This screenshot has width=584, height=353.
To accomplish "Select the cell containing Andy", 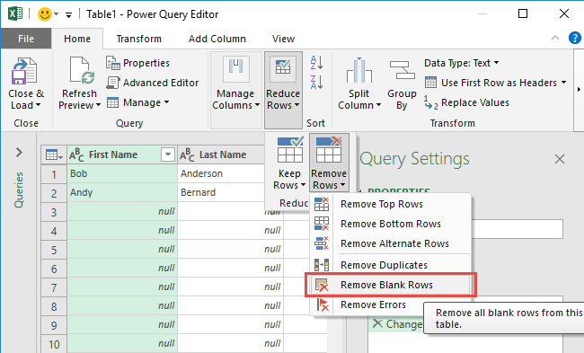I will 122,192.
